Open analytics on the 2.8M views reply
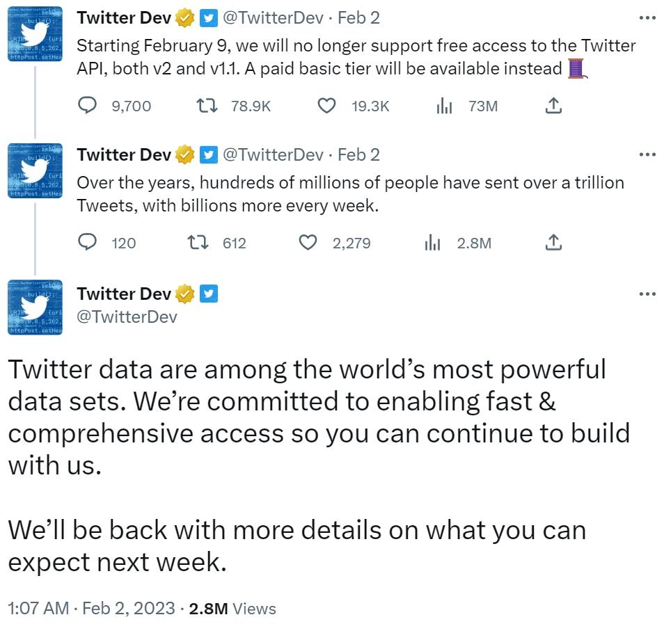This screenshot has height=624, width=664. pyautogui.click(x=432, y=242)
